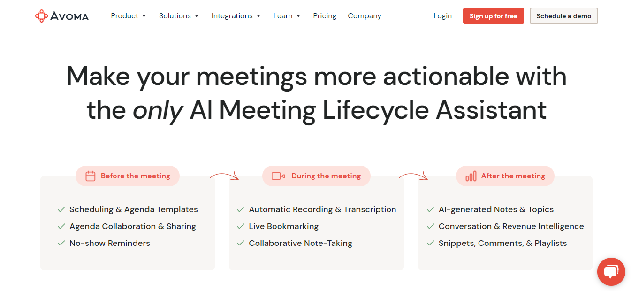
Task: Expand the Integrations dropdown
Action: 236,15
